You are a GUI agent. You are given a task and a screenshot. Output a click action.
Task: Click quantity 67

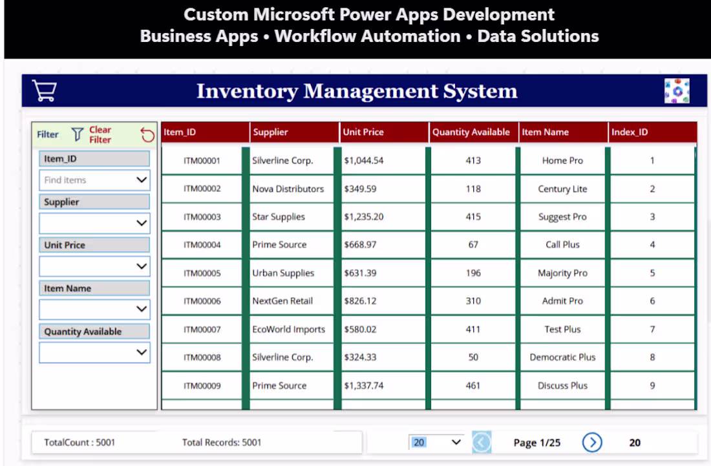(x=473, y=245)
